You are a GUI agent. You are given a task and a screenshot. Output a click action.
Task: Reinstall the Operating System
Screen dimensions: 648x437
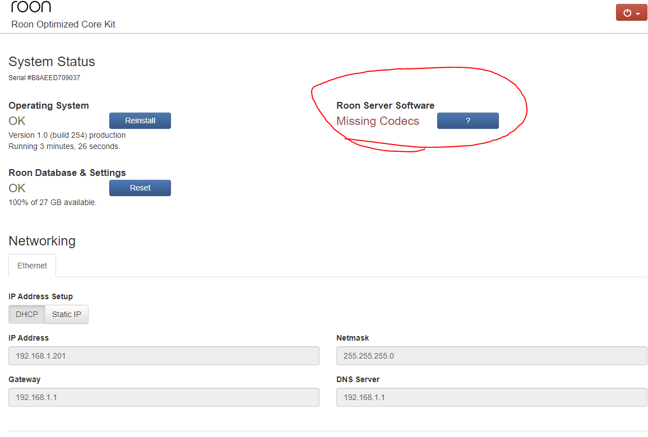coord(140,120)
